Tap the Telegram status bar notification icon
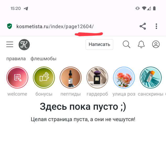The width and height of the screenshot is (166, 144). click(26, 8)
